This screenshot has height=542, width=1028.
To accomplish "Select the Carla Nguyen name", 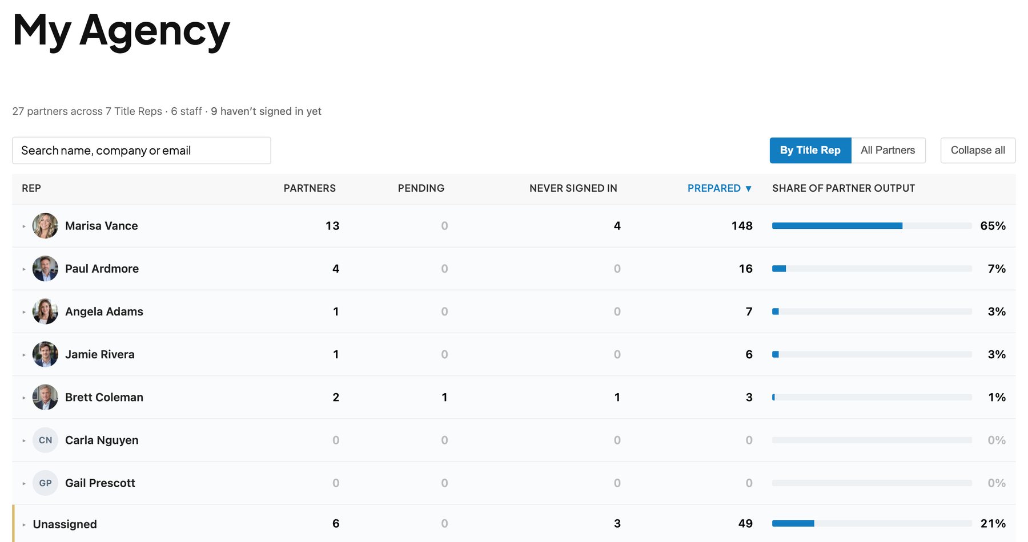I will tap(102, 440).
